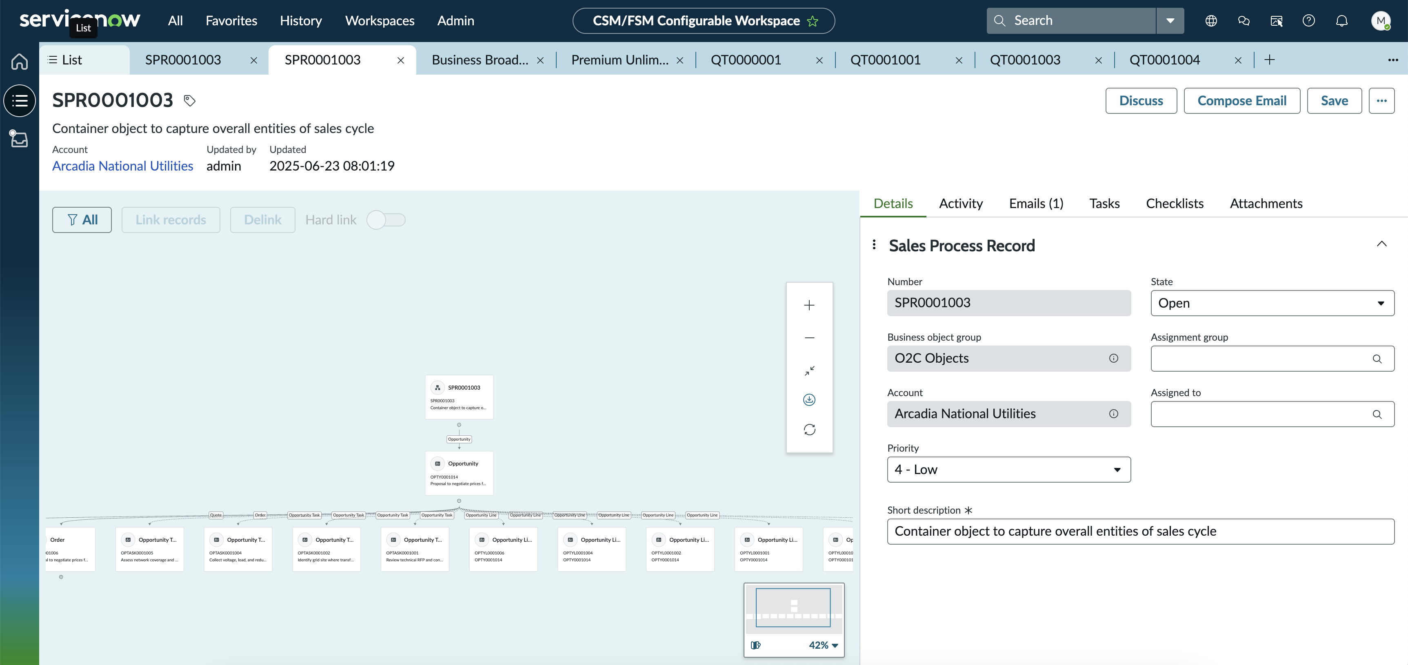Open the globe scope selector icon

tap(1211, 21)
